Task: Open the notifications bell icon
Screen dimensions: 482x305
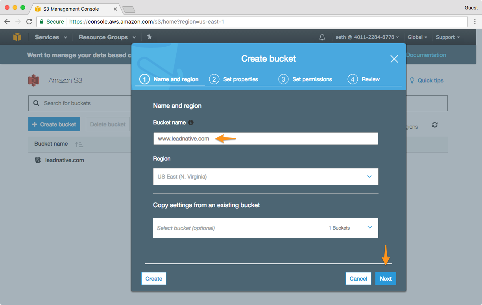Action: pyautogui.click(x=322, y=37)
